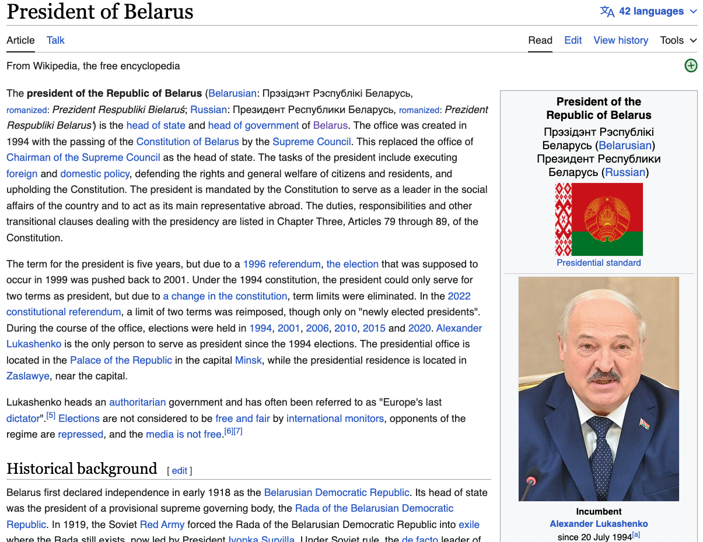The image size is (703, 542).
Task: Open the Zaslawye link
Action: (x=28, y=376)
